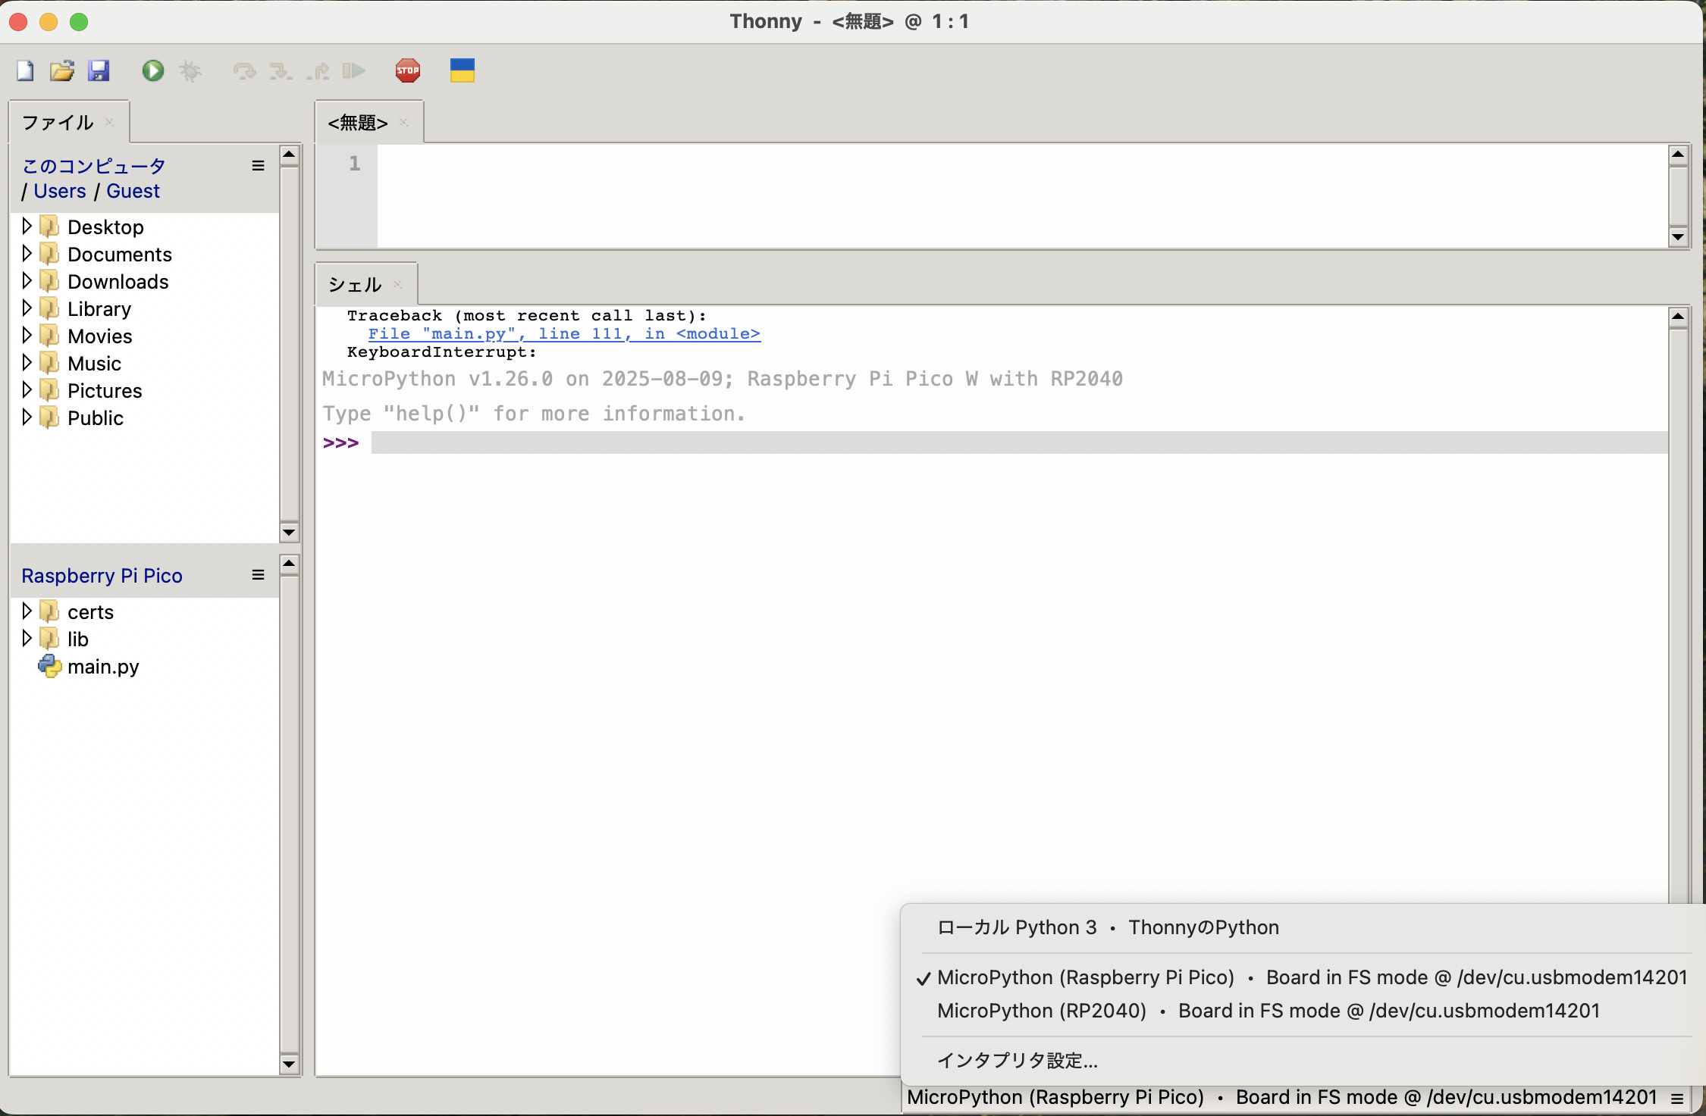Open インタプリタ設定... menu entry

1017,1060
